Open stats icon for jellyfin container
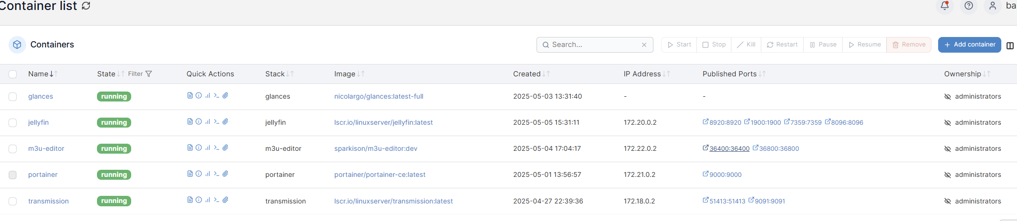This screenshot has width=1017, height=221. click(x=208, y=121)
